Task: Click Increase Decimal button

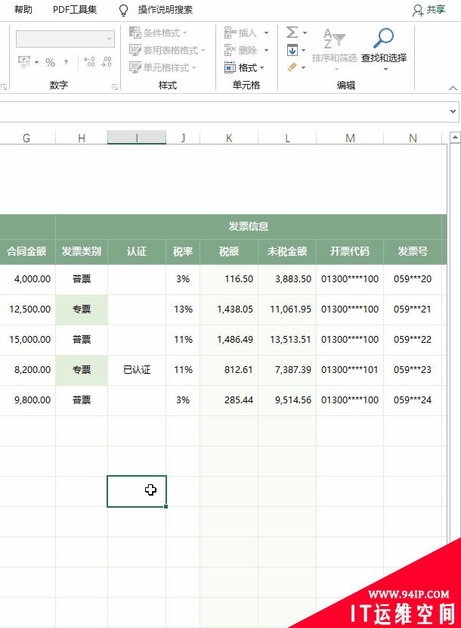Action: tap(89, 62)
